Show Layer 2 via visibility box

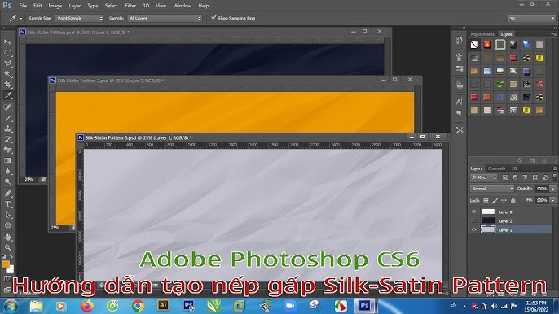[473, 221]
